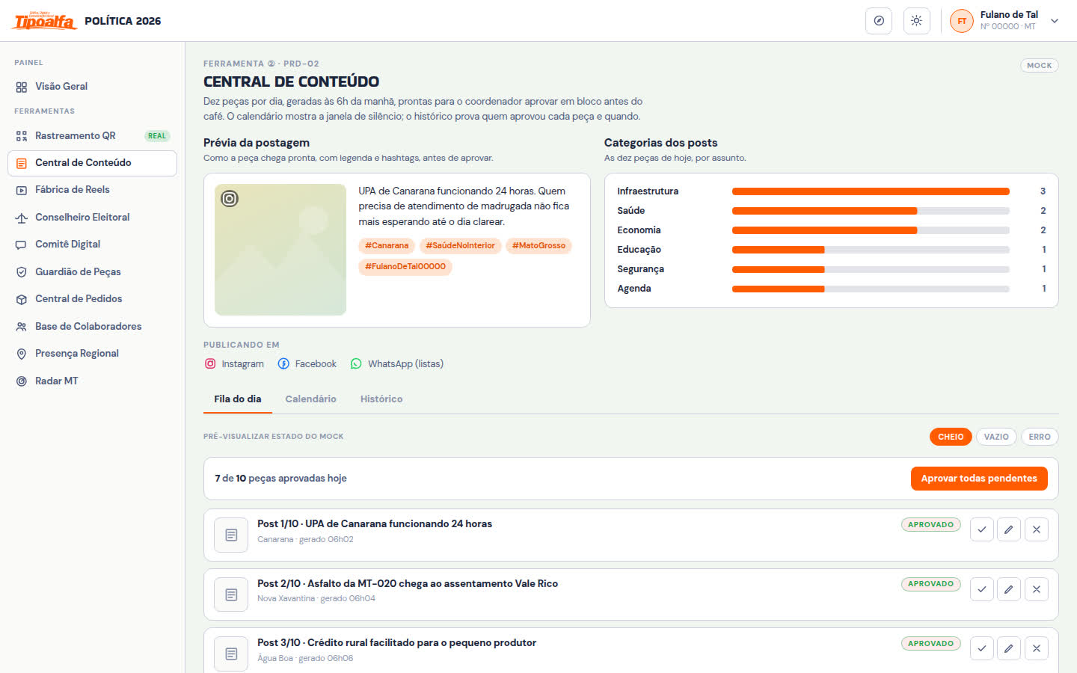Edit Post 2/10 about Asfalto MT-020
The width and height of the screenshot is (1077, 673).
point(1009,589)
